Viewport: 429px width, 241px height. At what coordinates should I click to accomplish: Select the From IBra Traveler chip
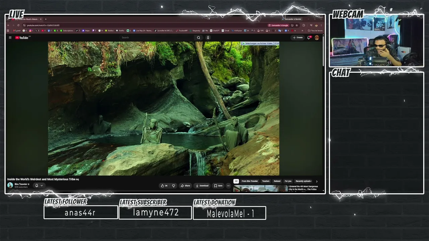point(250,181)
